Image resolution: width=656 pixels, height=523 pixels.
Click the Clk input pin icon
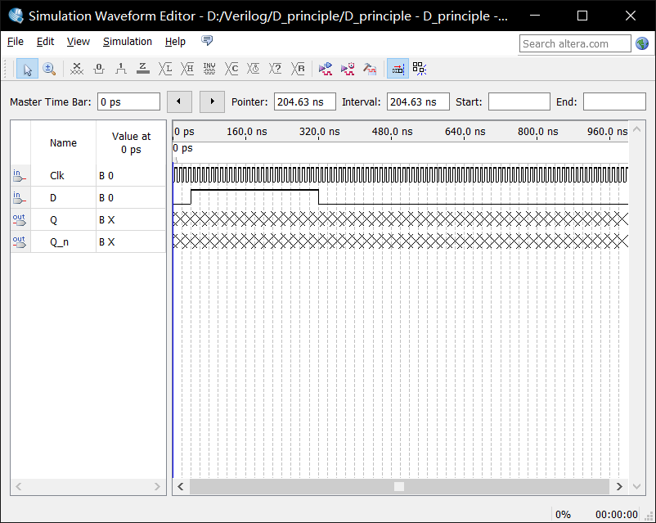coord(20,175)
